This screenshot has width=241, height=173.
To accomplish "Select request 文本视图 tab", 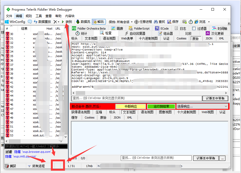I will pos(91,38).
